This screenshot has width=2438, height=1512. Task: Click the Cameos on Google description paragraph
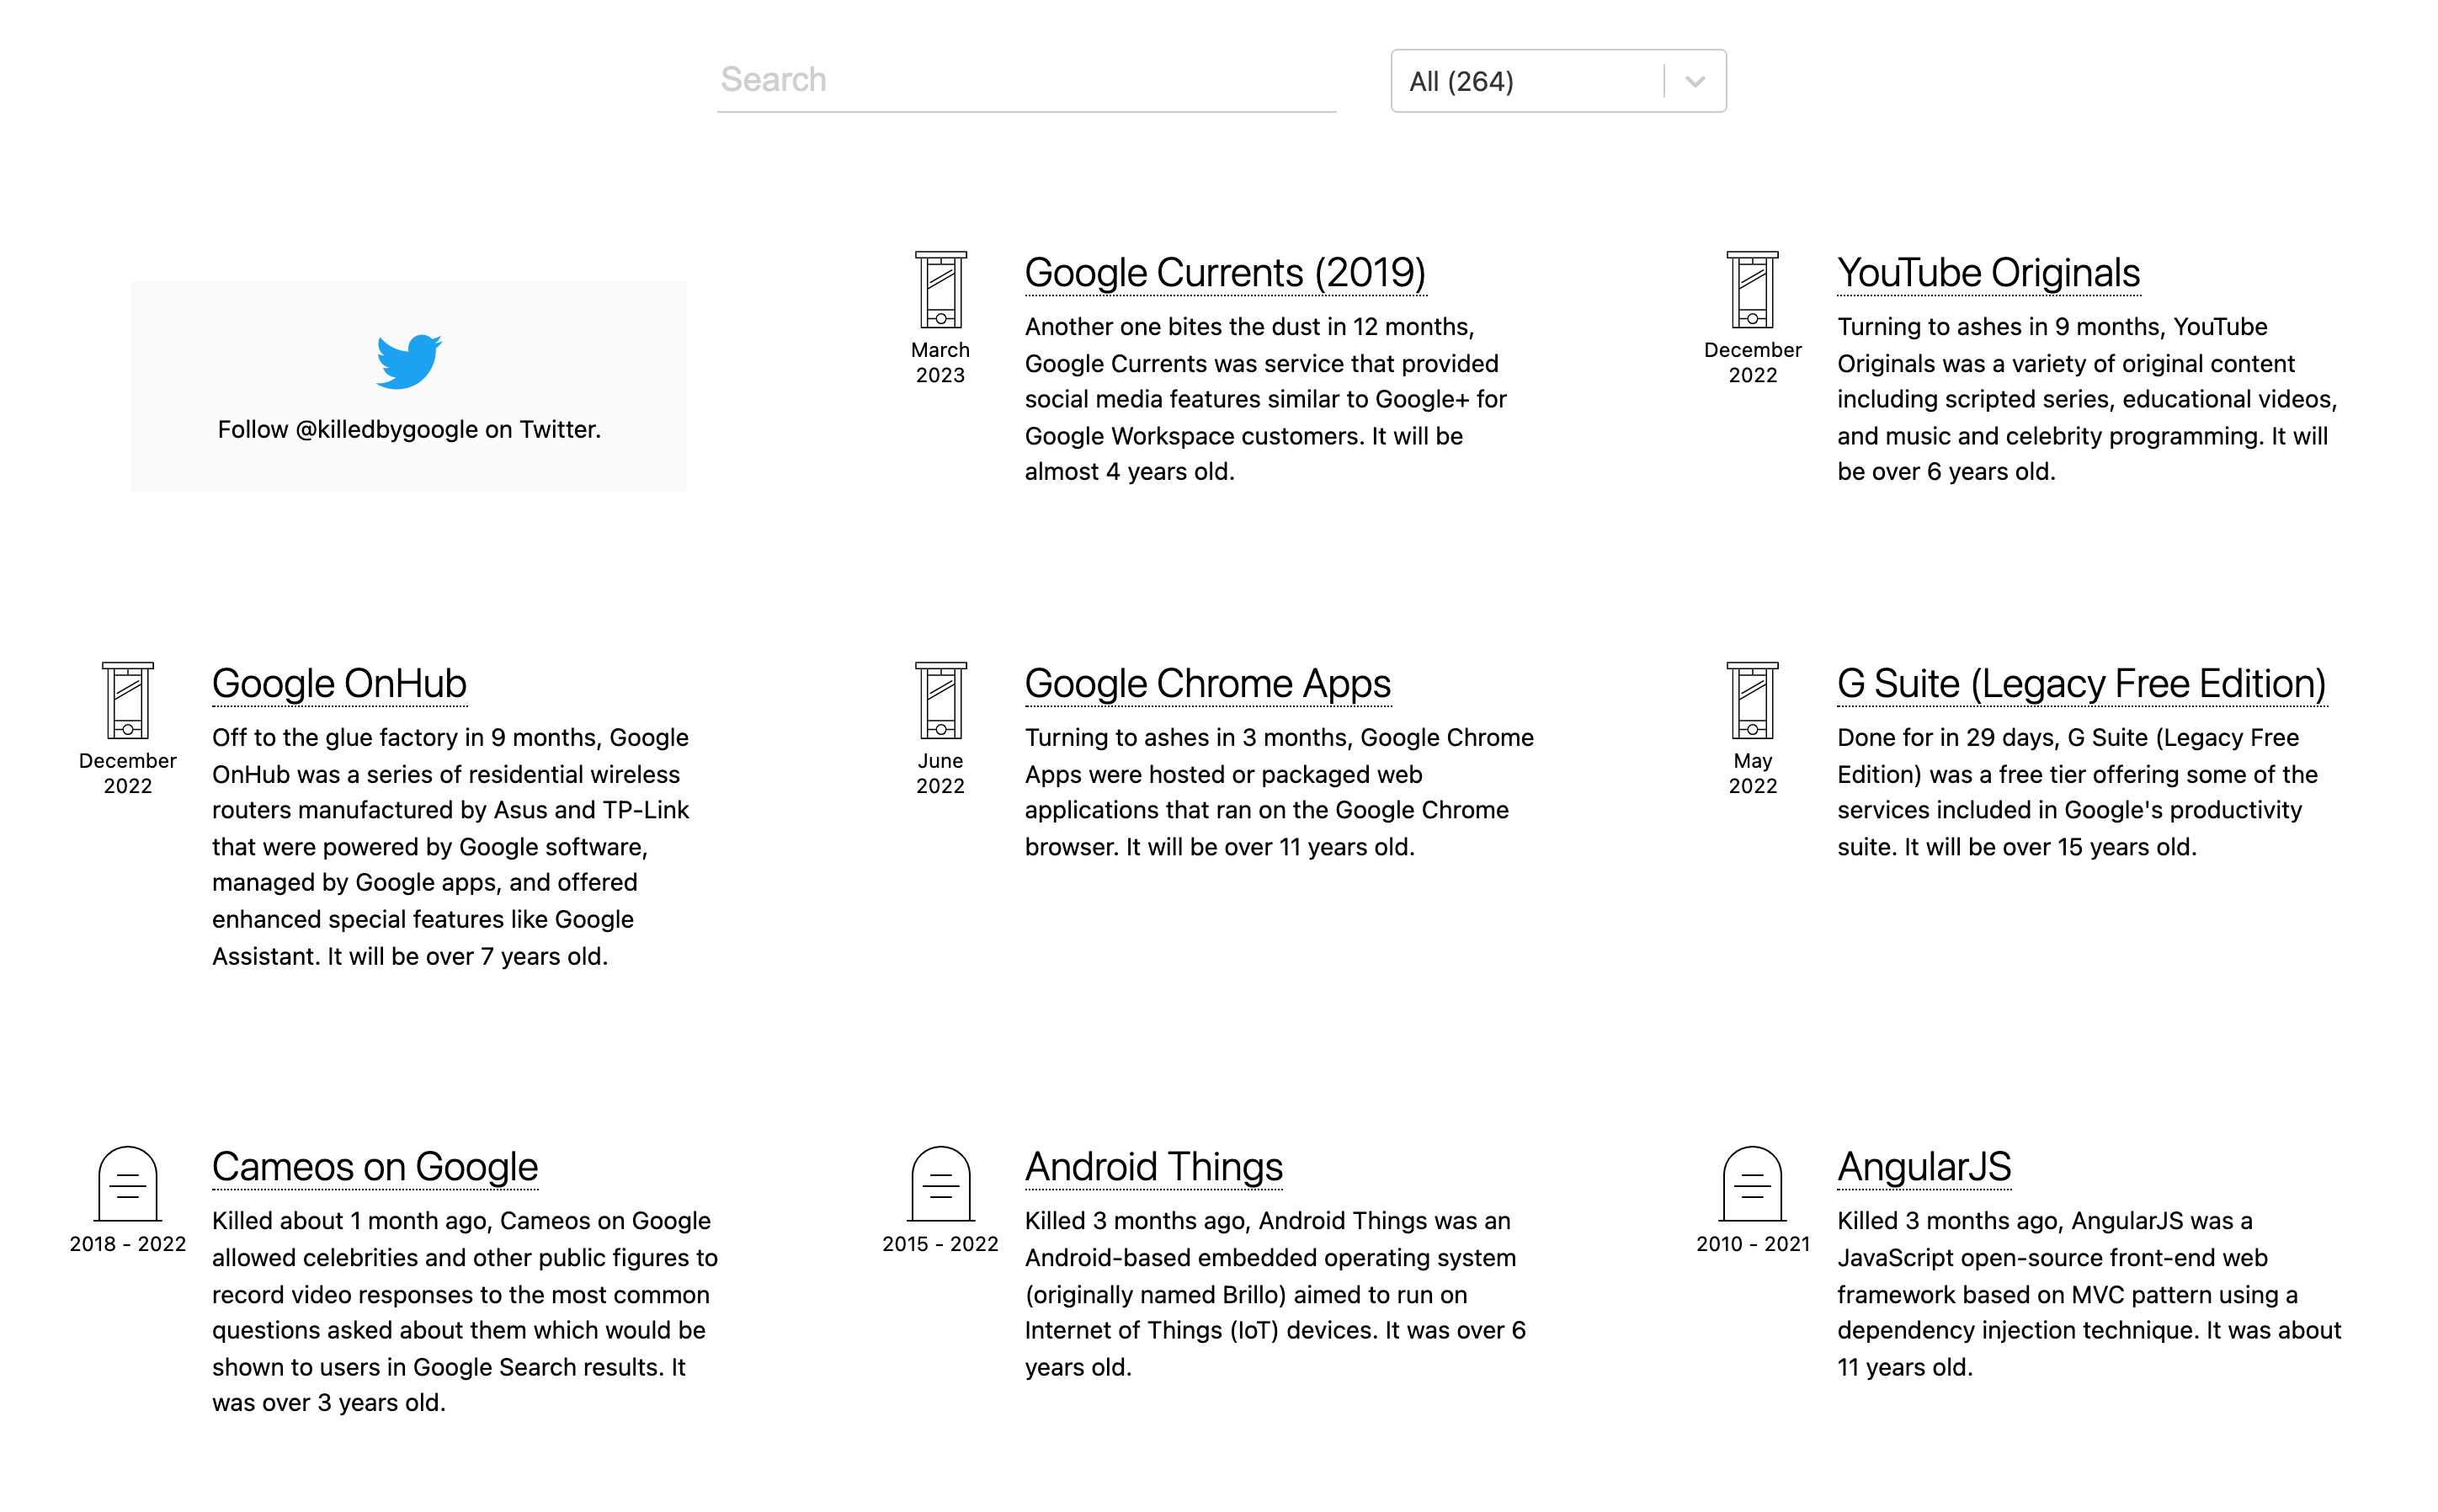(x=465, y=1312)
